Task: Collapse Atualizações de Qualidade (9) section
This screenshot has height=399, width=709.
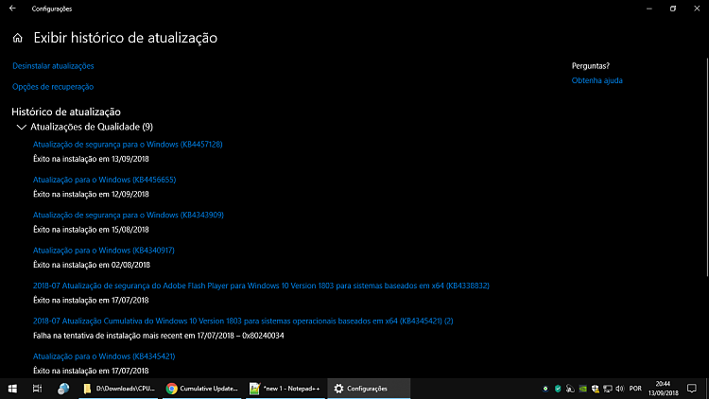Action: 21,127
